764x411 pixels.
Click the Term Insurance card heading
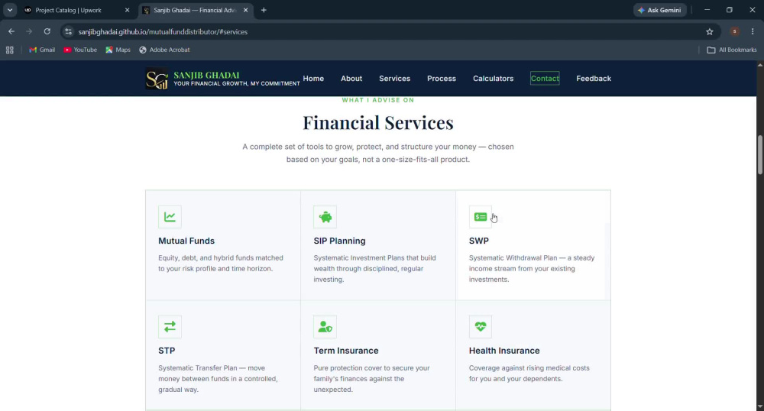point(346,351)
